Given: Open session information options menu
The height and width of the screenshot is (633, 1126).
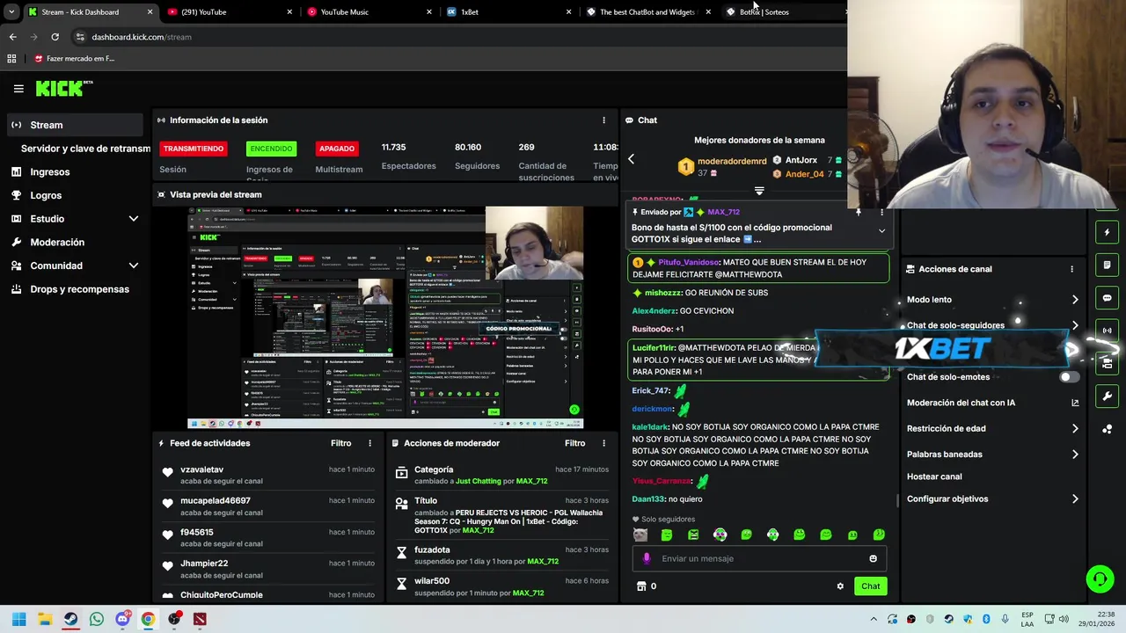Looking at the screenshot, I should (603, 120).
